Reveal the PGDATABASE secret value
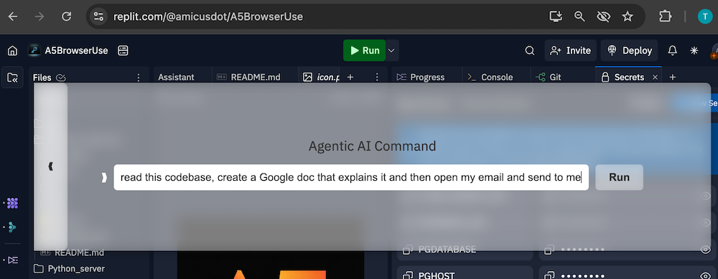The height and width of the screenshot is (279, 718). pyautogui.click(x=706, y=250)
